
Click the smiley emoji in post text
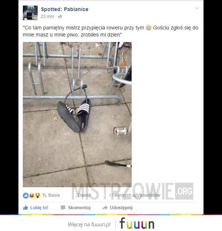tap(149, 28)
